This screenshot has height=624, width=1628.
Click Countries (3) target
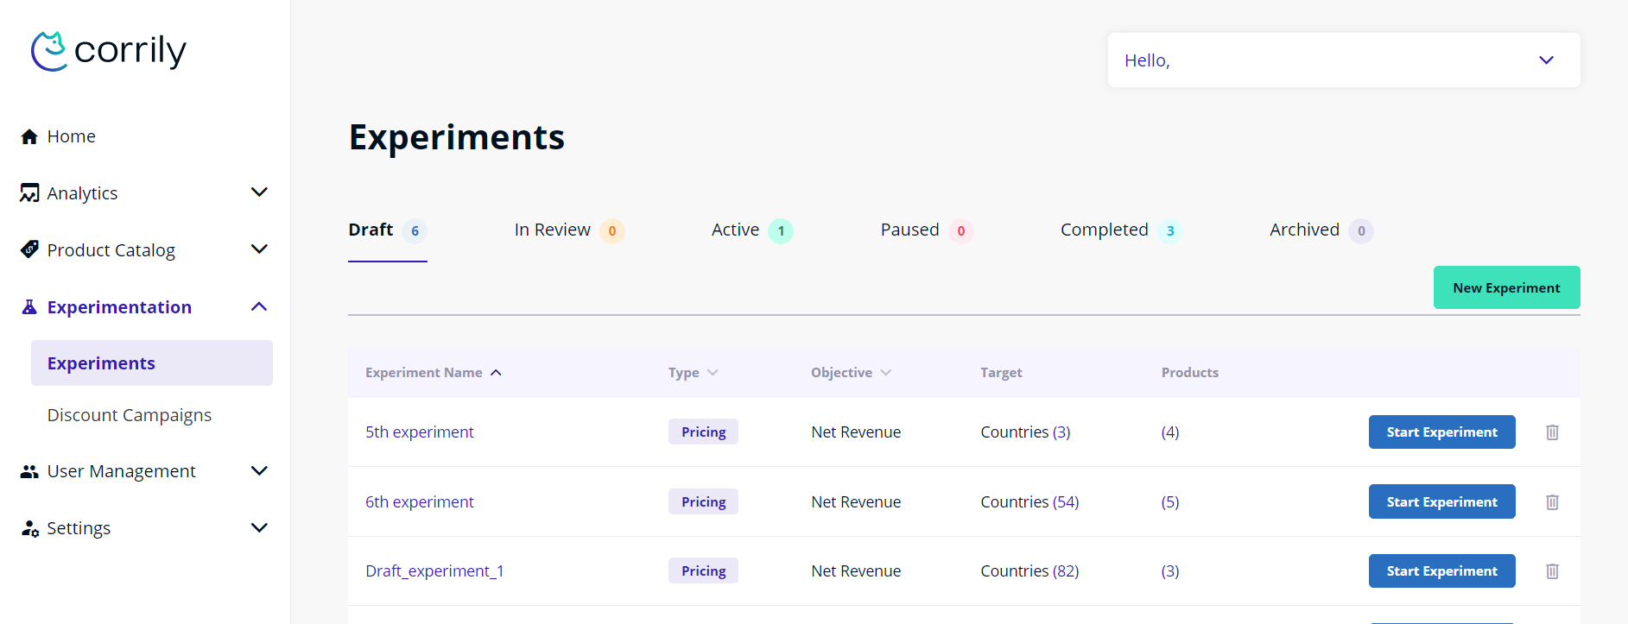pos(1025,432)
